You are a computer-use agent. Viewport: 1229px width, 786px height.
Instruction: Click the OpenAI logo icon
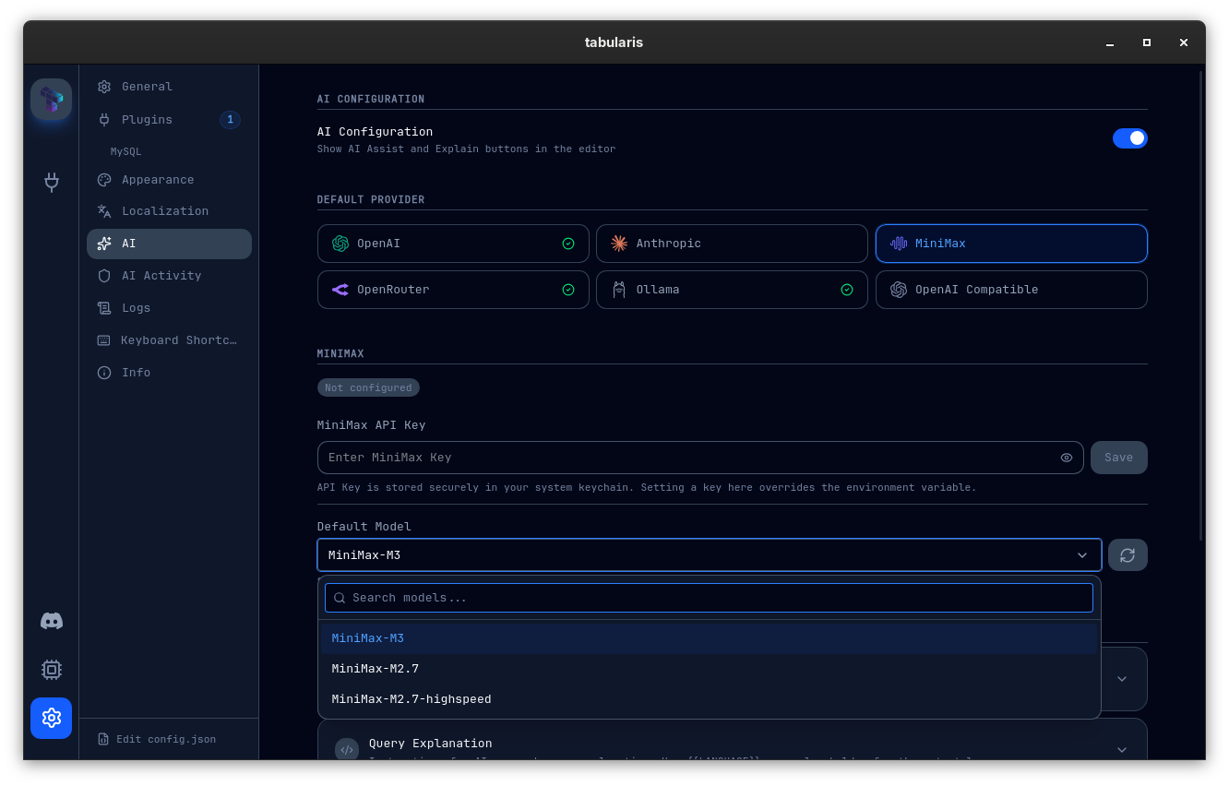[340, 244]
